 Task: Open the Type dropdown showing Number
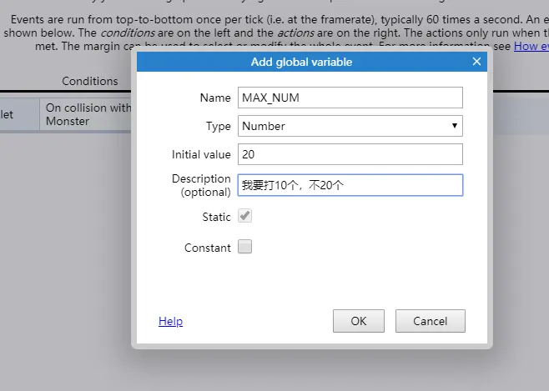click(350, 126)
